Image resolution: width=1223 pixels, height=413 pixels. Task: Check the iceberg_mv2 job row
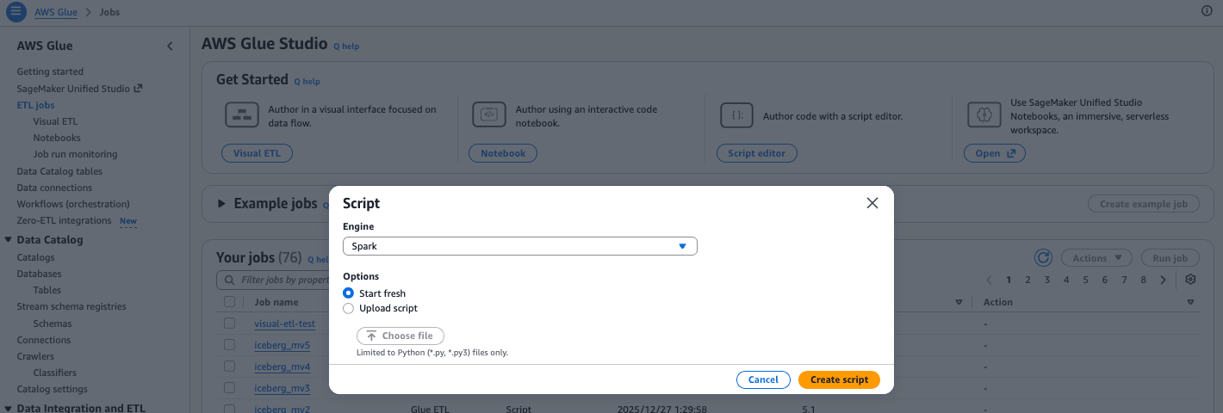[229, 410]
